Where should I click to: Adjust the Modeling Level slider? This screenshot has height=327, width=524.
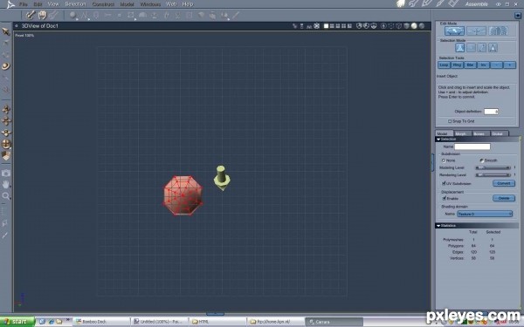coord(493,167)
